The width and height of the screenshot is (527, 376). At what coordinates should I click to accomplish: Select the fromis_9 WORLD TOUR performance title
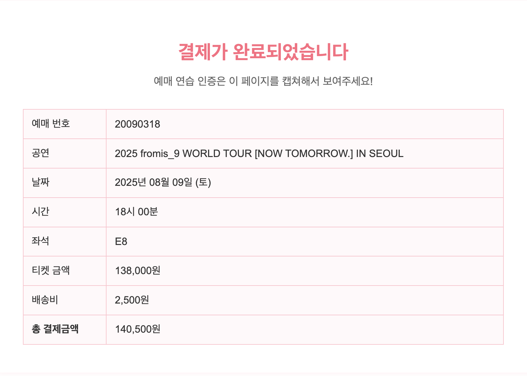pos(259,154)
